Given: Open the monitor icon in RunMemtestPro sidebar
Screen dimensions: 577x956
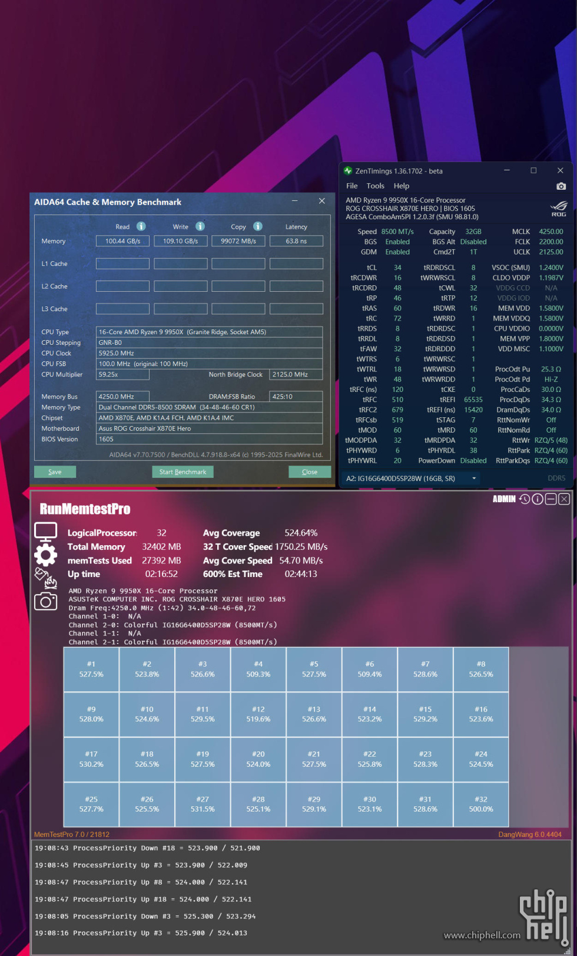Looking at the screenshot, I should point(46,532).
